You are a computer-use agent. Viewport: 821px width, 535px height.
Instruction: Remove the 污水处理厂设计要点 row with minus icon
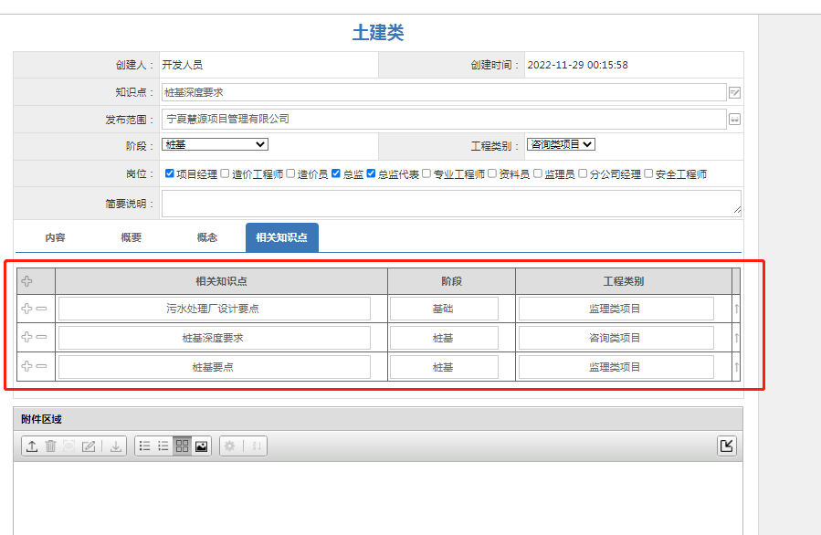tap(42, 309)
